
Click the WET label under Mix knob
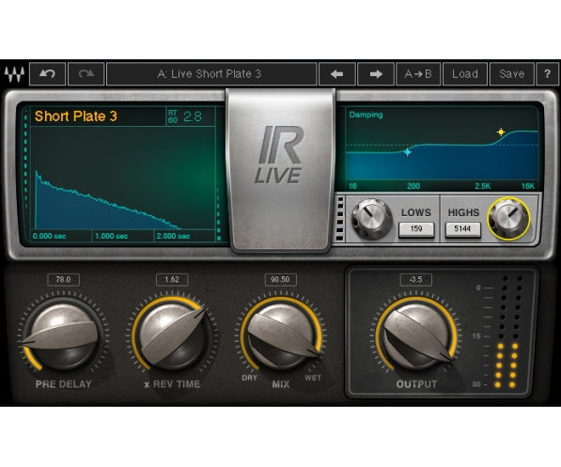click(313, 378)
